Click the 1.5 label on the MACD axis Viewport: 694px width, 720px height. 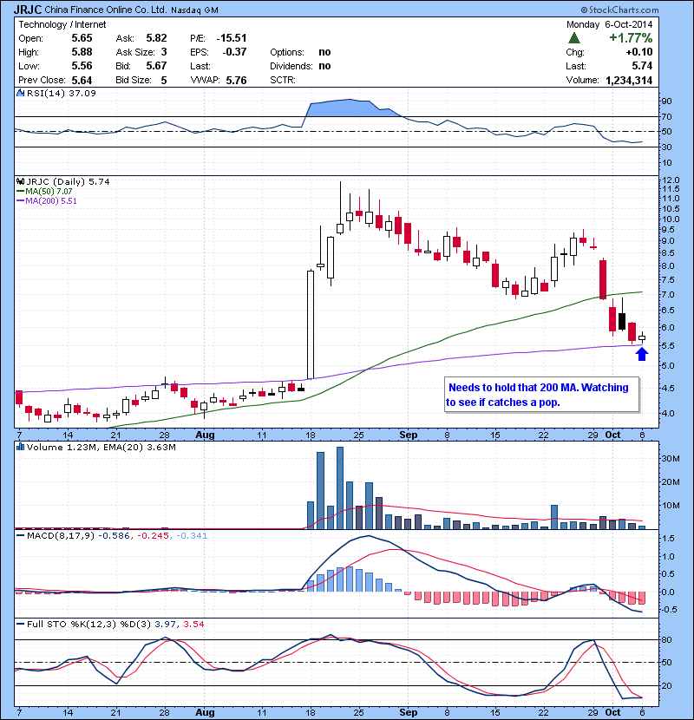click(669, 538)
